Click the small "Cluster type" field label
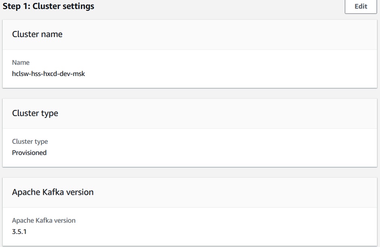The image size is (380, 247). tap(30, 142)
